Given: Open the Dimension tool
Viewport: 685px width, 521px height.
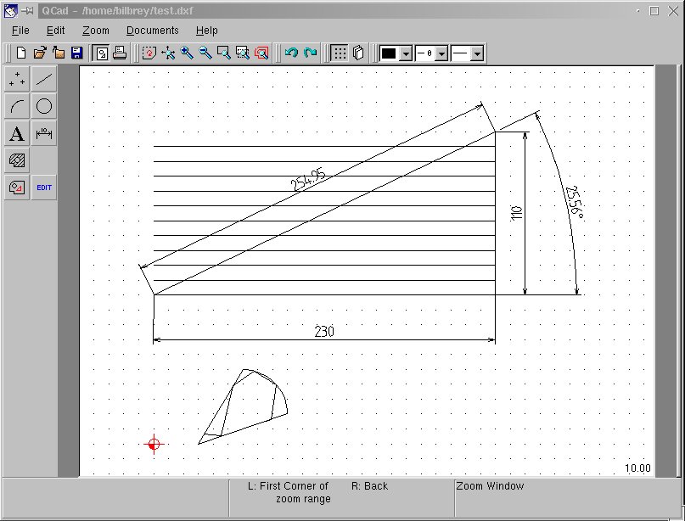Looking at the screenshot, I should coord(44,134).
